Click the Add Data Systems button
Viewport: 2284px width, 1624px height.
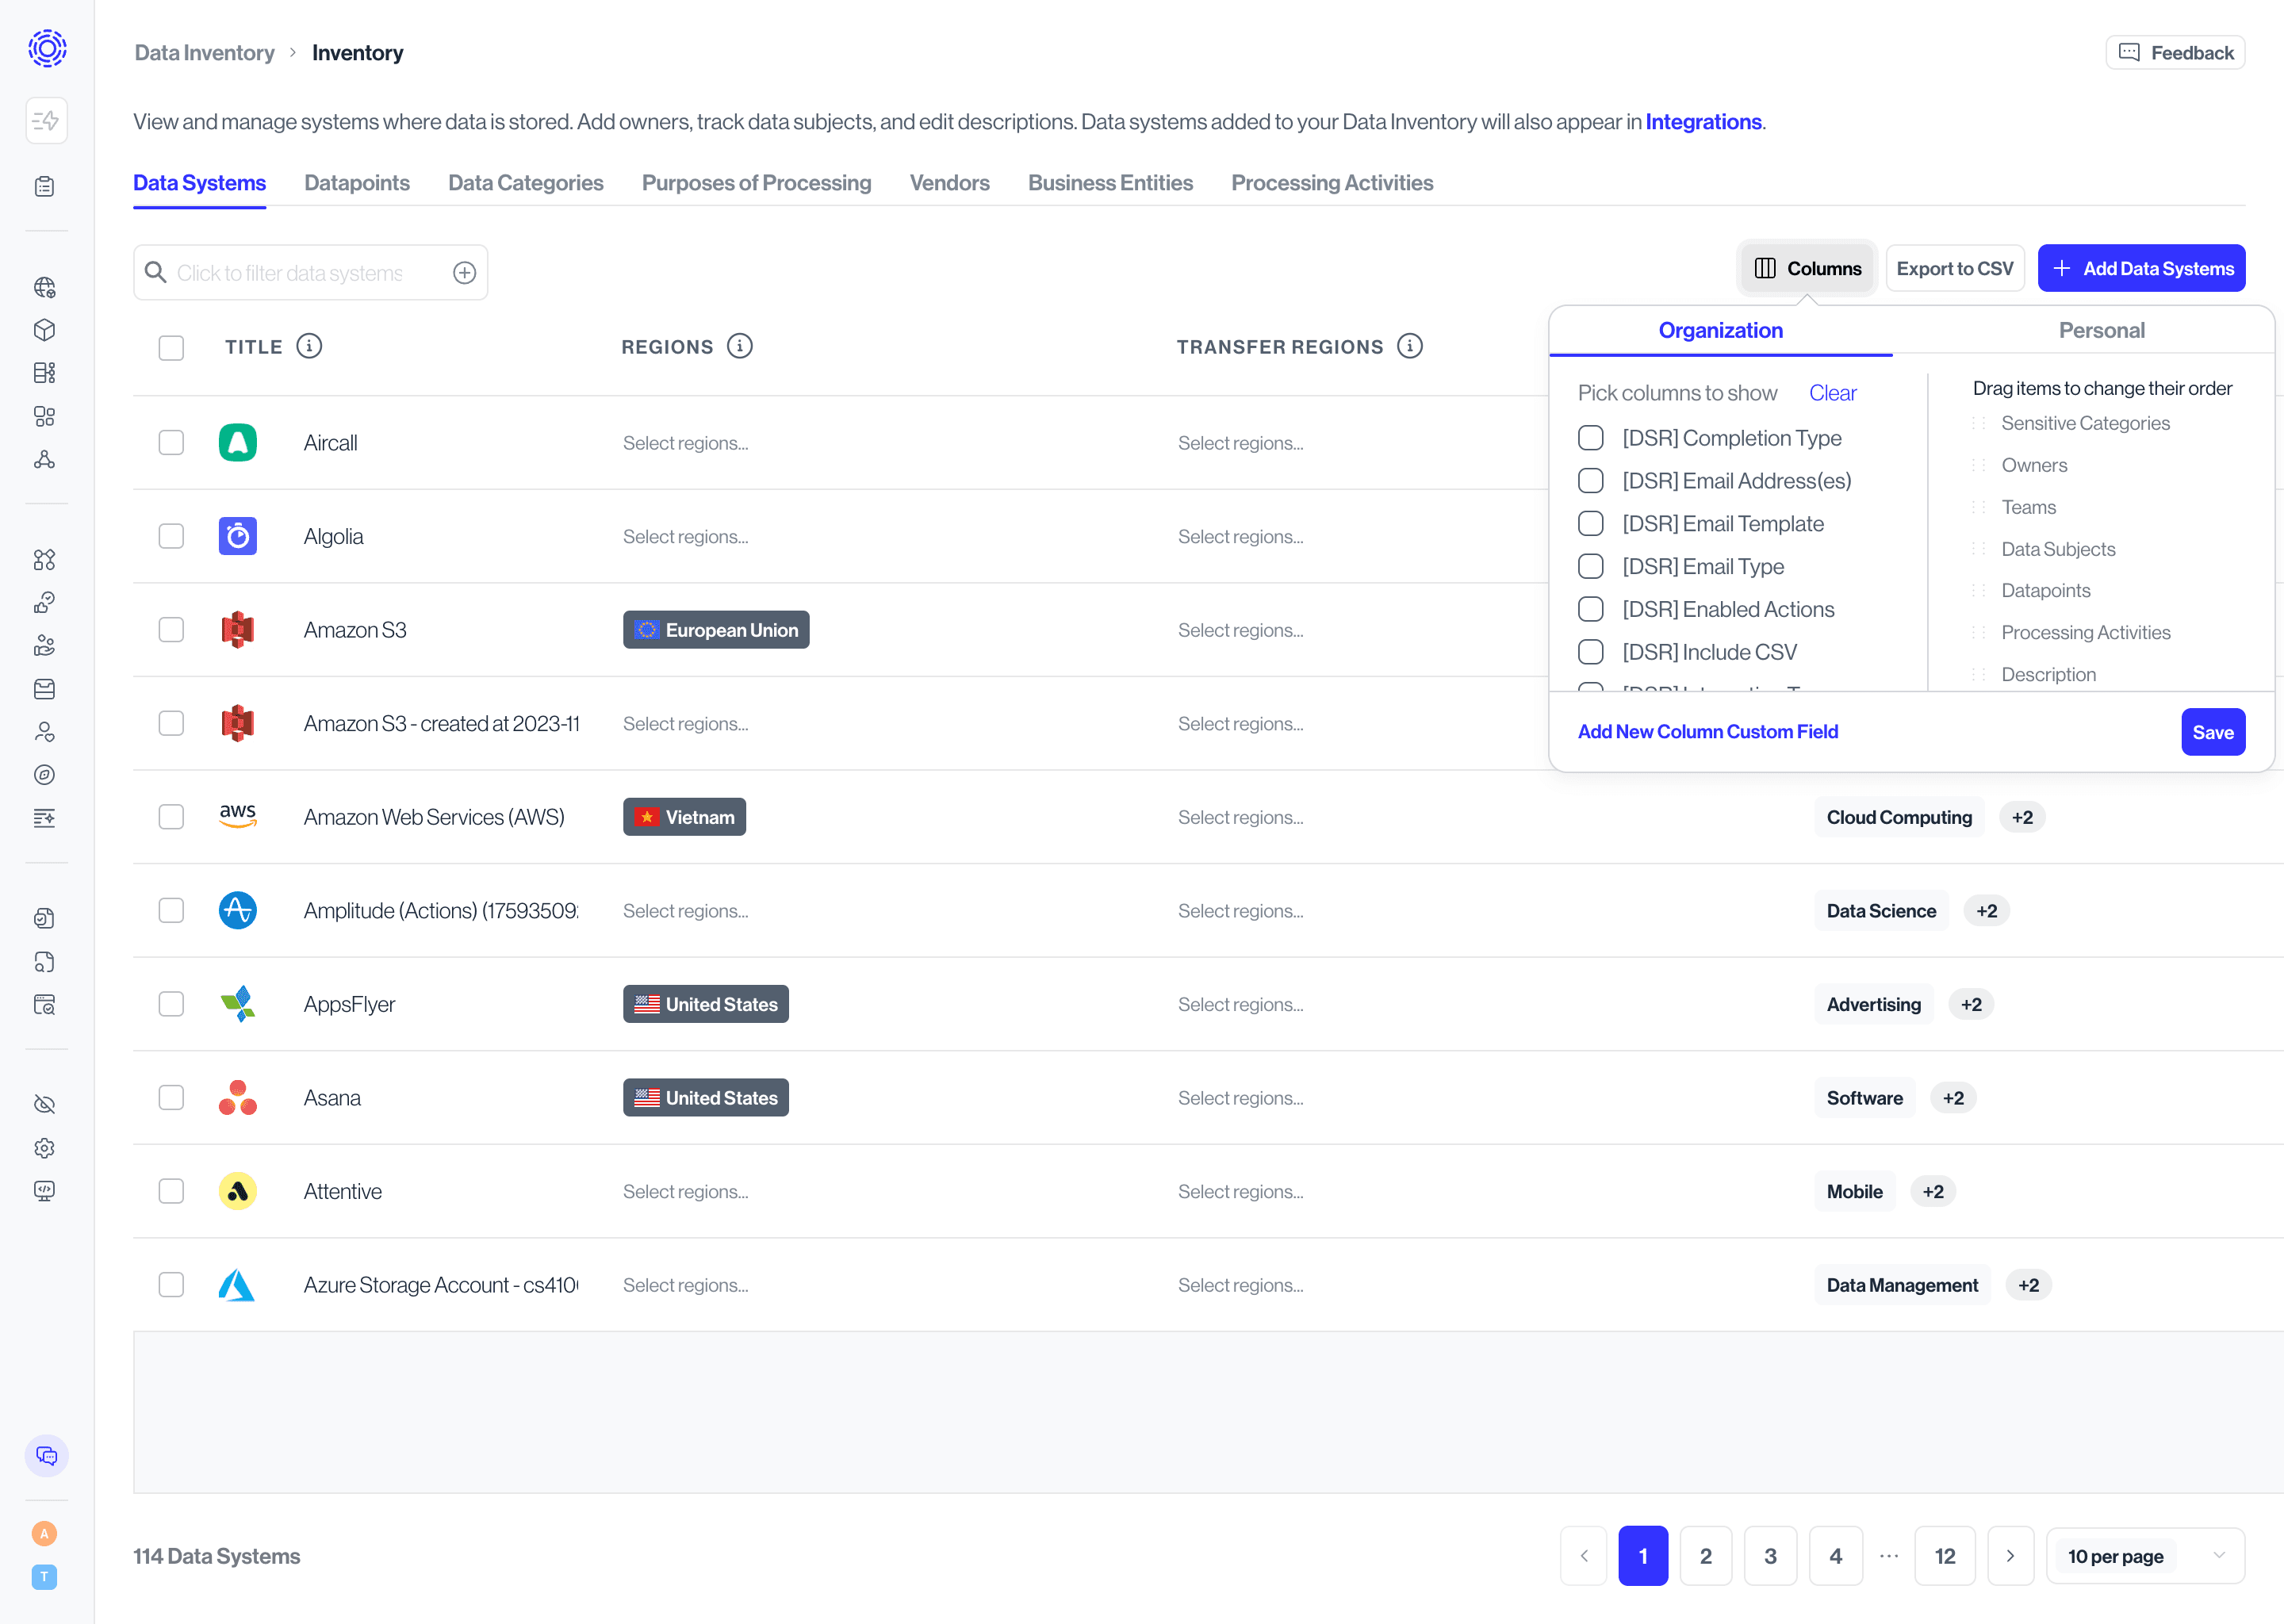point(2141,268)
